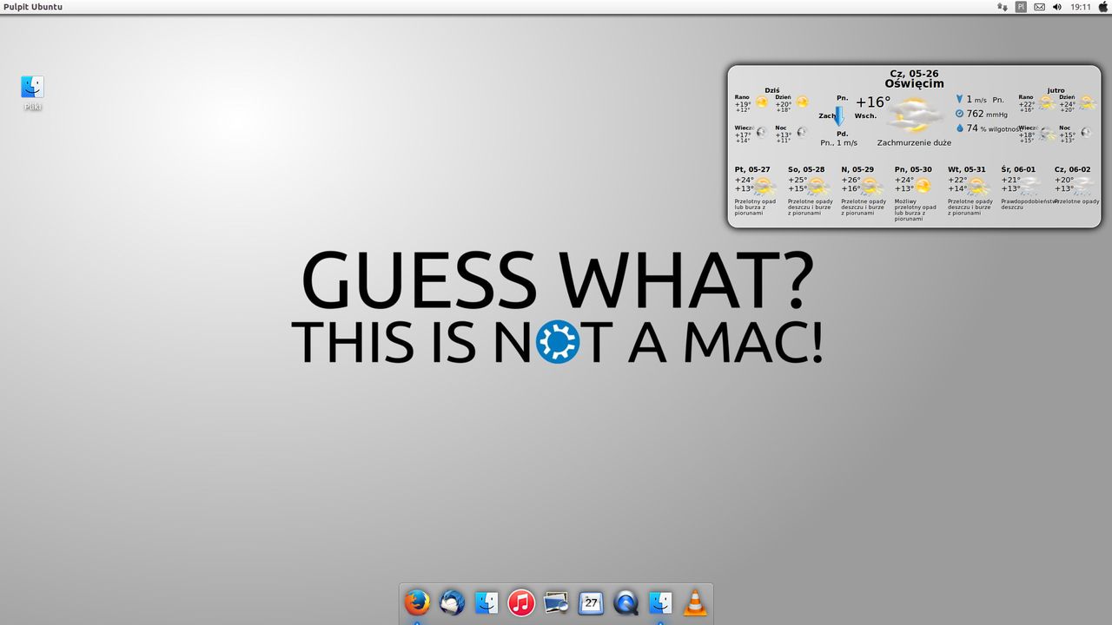Image resolution: width=1112 pixels, height=625 pixels.
Task: Open the dock Finder icon beside Thunderbird
Action: pyautogui.click(x=486, y=602)
